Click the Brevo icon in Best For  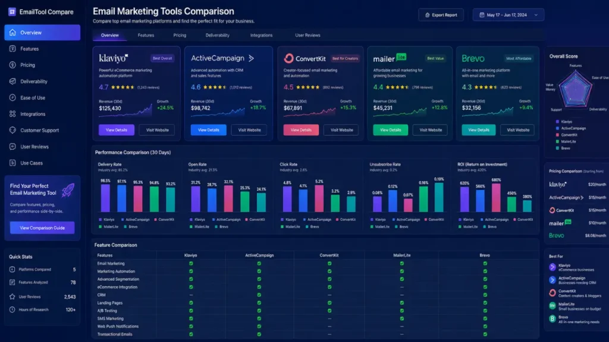coord(553,319)
